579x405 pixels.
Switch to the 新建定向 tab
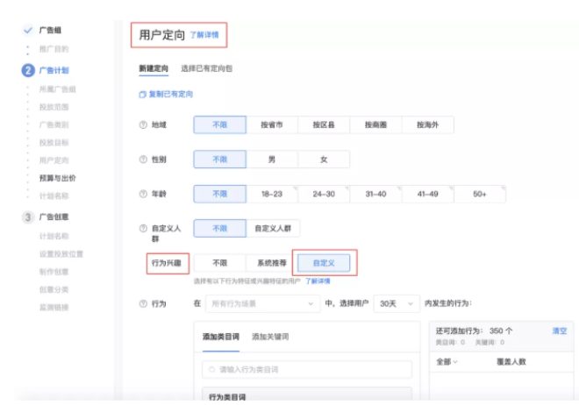154,68
